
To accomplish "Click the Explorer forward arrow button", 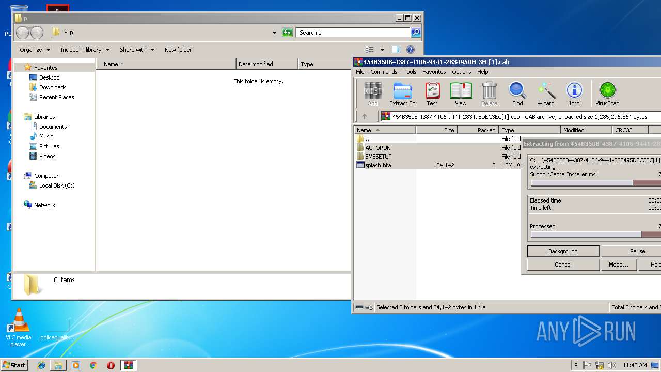I will point(37,33).
